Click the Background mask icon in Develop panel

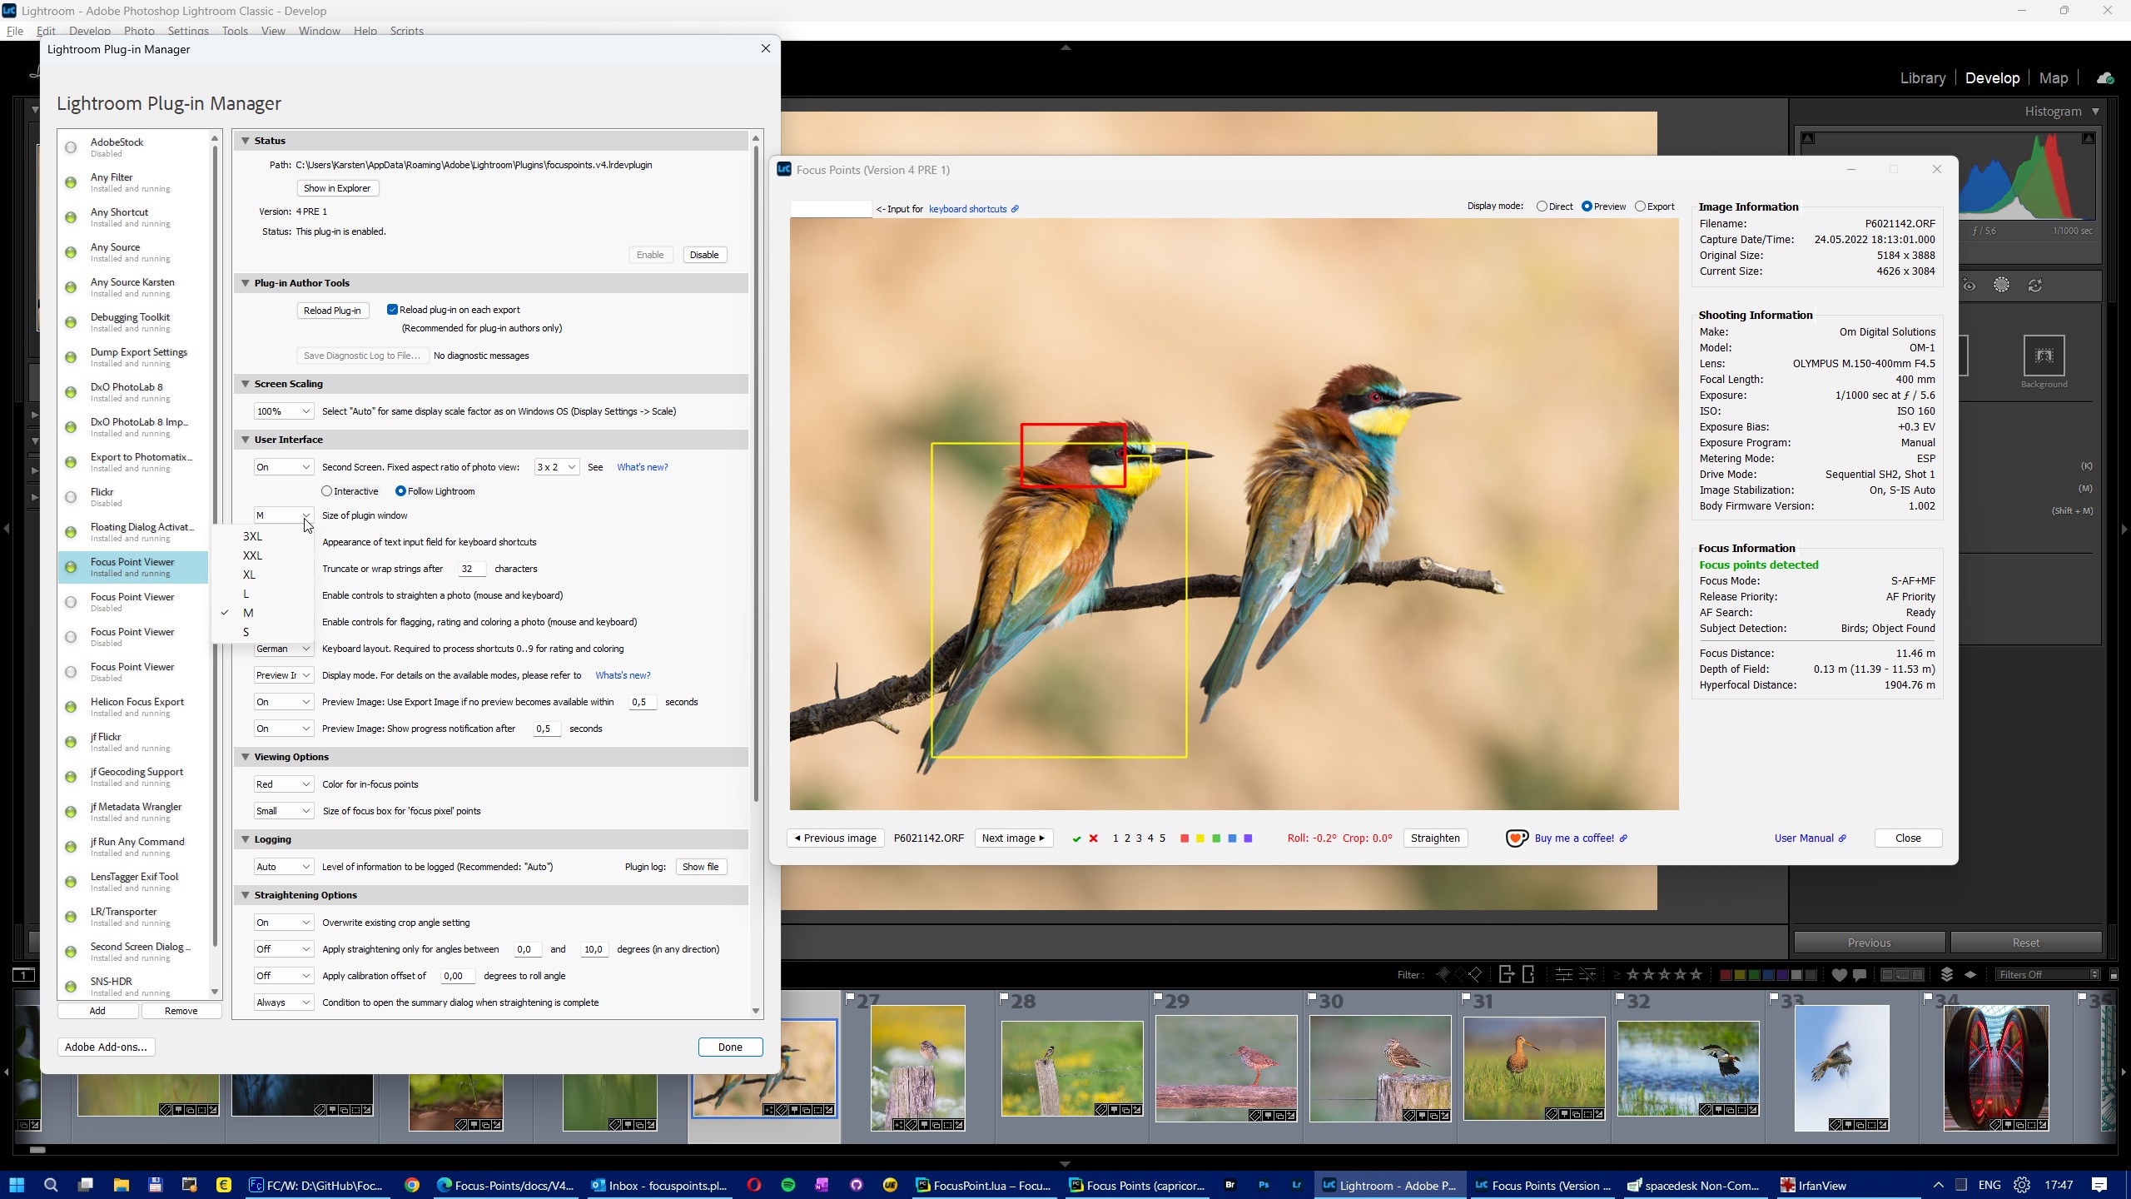pyautogui.click(x=2044, y=356)
